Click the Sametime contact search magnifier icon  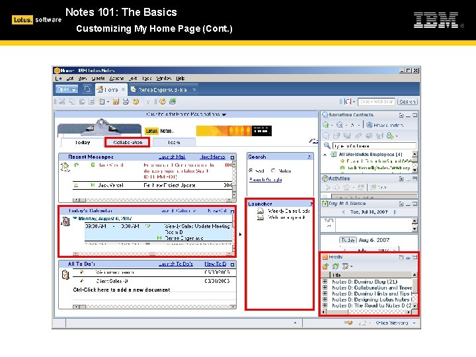coord(327,145)
